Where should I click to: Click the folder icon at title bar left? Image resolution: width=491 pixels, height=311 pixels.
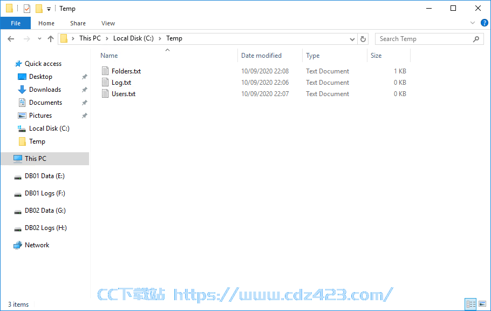[10, 9]
